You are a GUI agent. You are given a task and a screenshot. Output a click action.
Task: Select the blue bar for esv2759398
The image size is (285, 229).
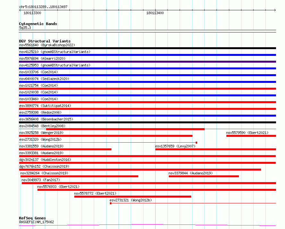point(147,116)
